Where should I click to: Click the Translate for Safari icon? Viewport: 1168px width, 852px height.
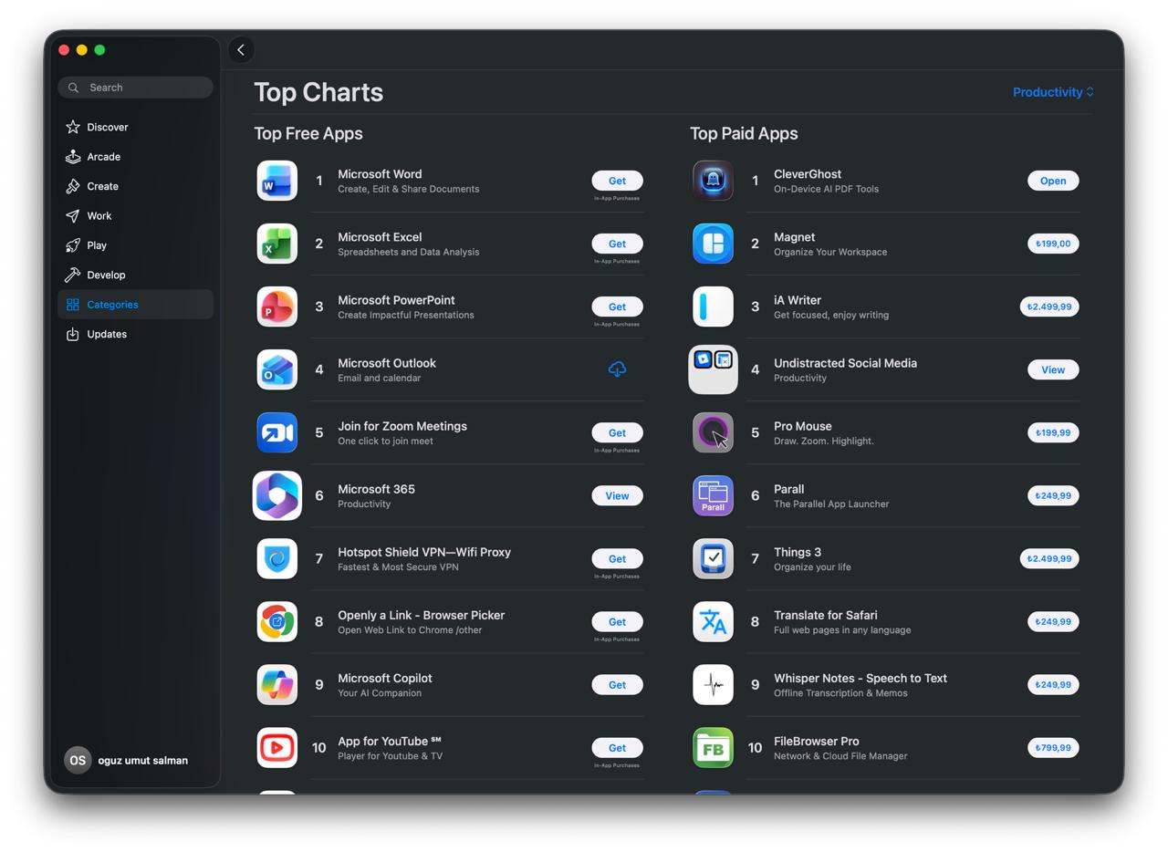click(x=713, y=621)
